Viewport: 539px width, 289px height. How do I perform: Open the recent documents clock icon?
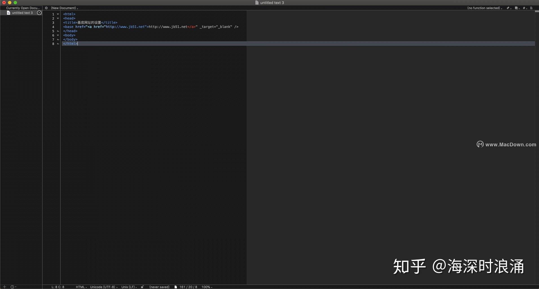(13, 287)
